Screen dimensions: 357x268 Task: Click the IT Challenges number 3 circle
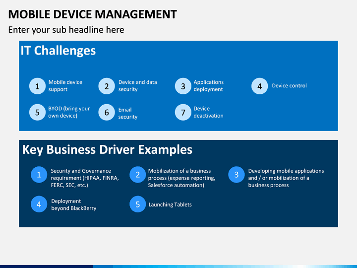(183, 86)
